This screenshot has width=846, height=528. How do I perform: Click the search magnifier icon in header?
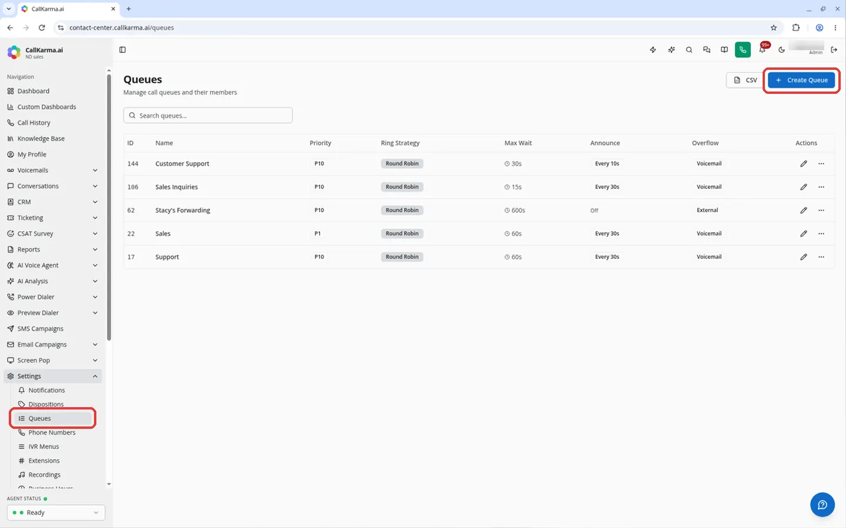[689, 50]
